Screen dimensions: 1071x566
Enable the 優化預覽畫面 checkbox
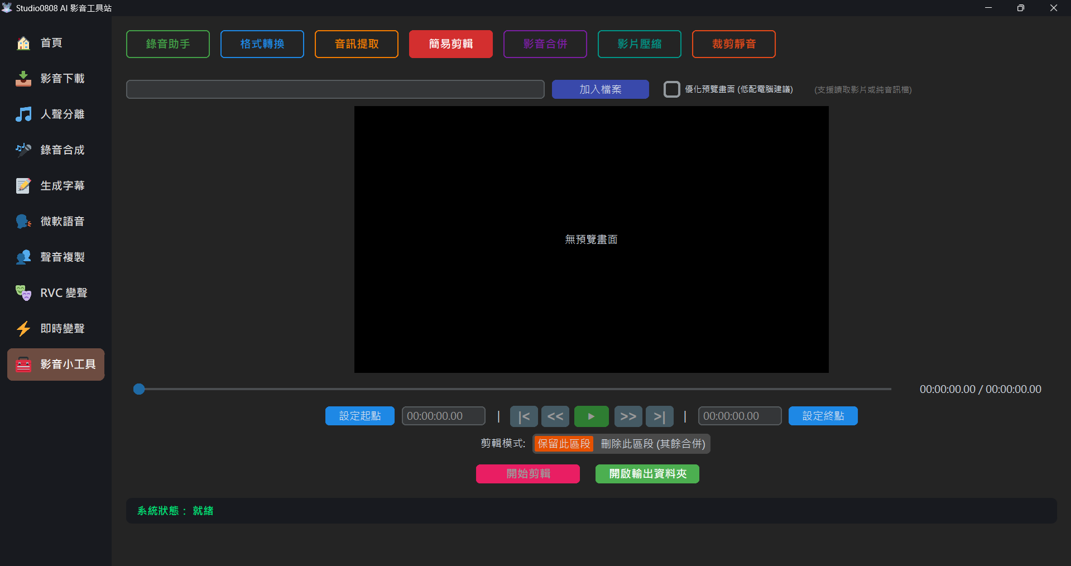click(672, 89)
